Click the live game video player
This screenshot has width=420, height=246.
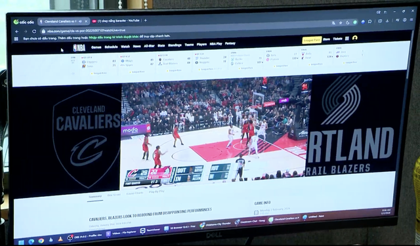point(216,132)
